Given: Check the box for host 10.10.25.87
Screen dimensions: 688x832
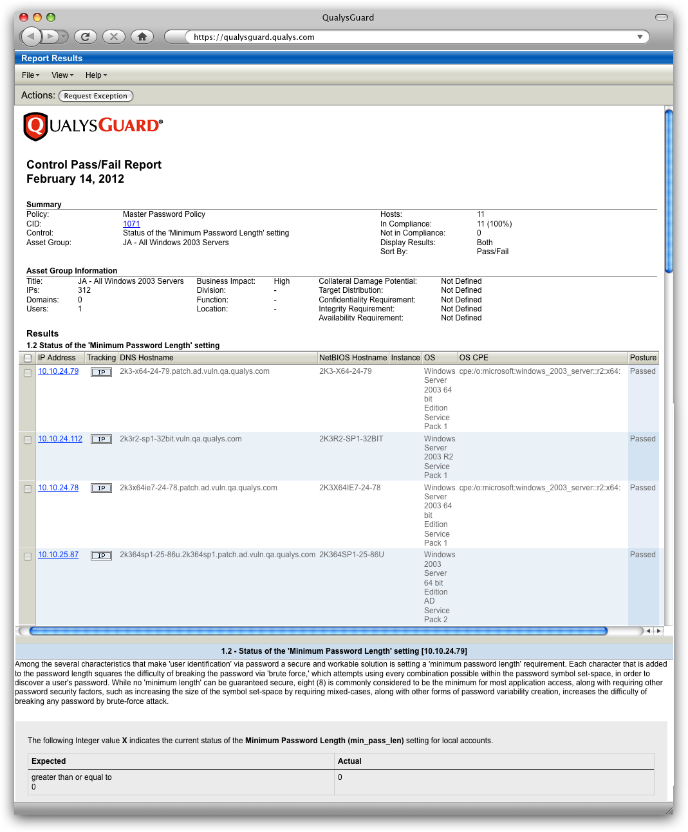Looking at the screenshot, I should pos(28,557).
